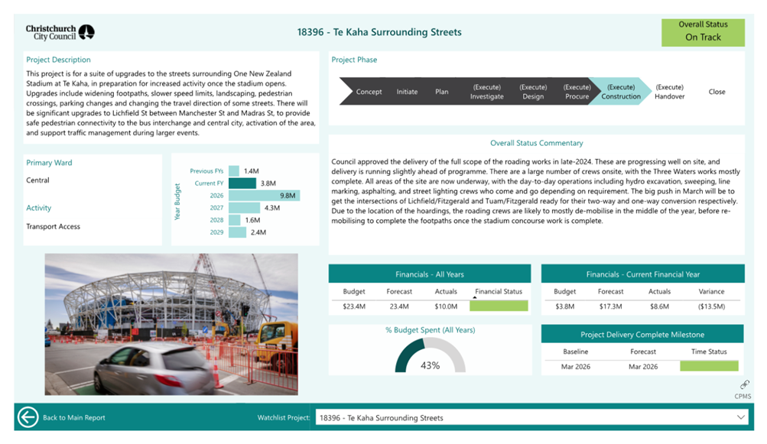This screenshot has width=767, height=444.
Task: Click the green Financial Status indicator
Action: pos(499,306)
